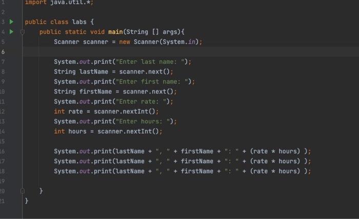The image size is (359, 219).
Task: Click the closing brace of class labs
Action: point(27,201)
